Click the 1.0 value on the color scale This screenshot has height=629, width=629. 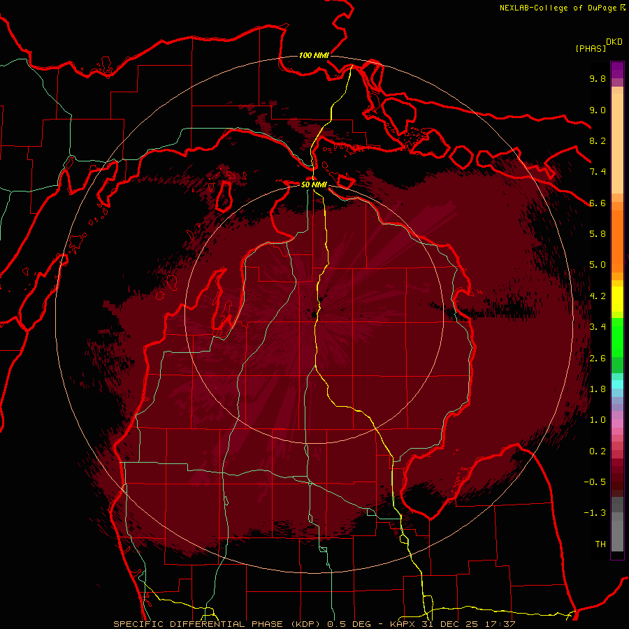tap(598, 420)
